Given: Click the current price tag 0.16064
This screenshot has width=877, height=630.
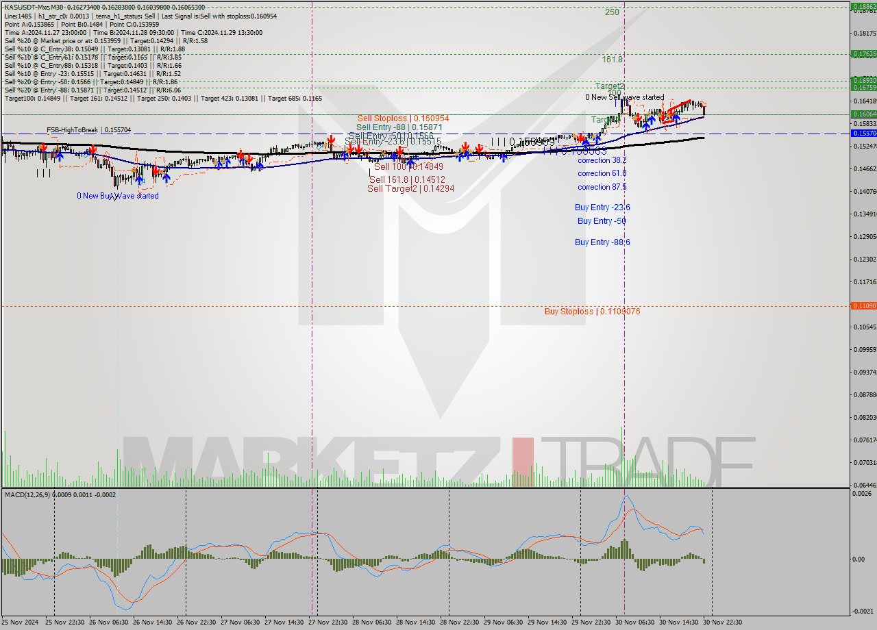Looking at the screenshot, I should click(x=863, y=114).
